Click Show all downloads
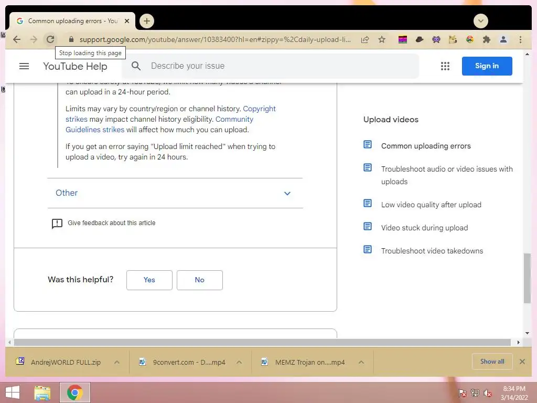Screen dimensions: 537x403 pyautogui.click(x=492, y=362)
